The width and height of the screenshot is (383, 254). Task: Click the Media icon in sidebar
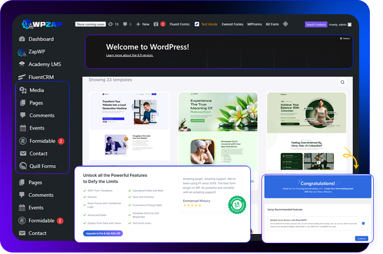click(x=23, y=90)
